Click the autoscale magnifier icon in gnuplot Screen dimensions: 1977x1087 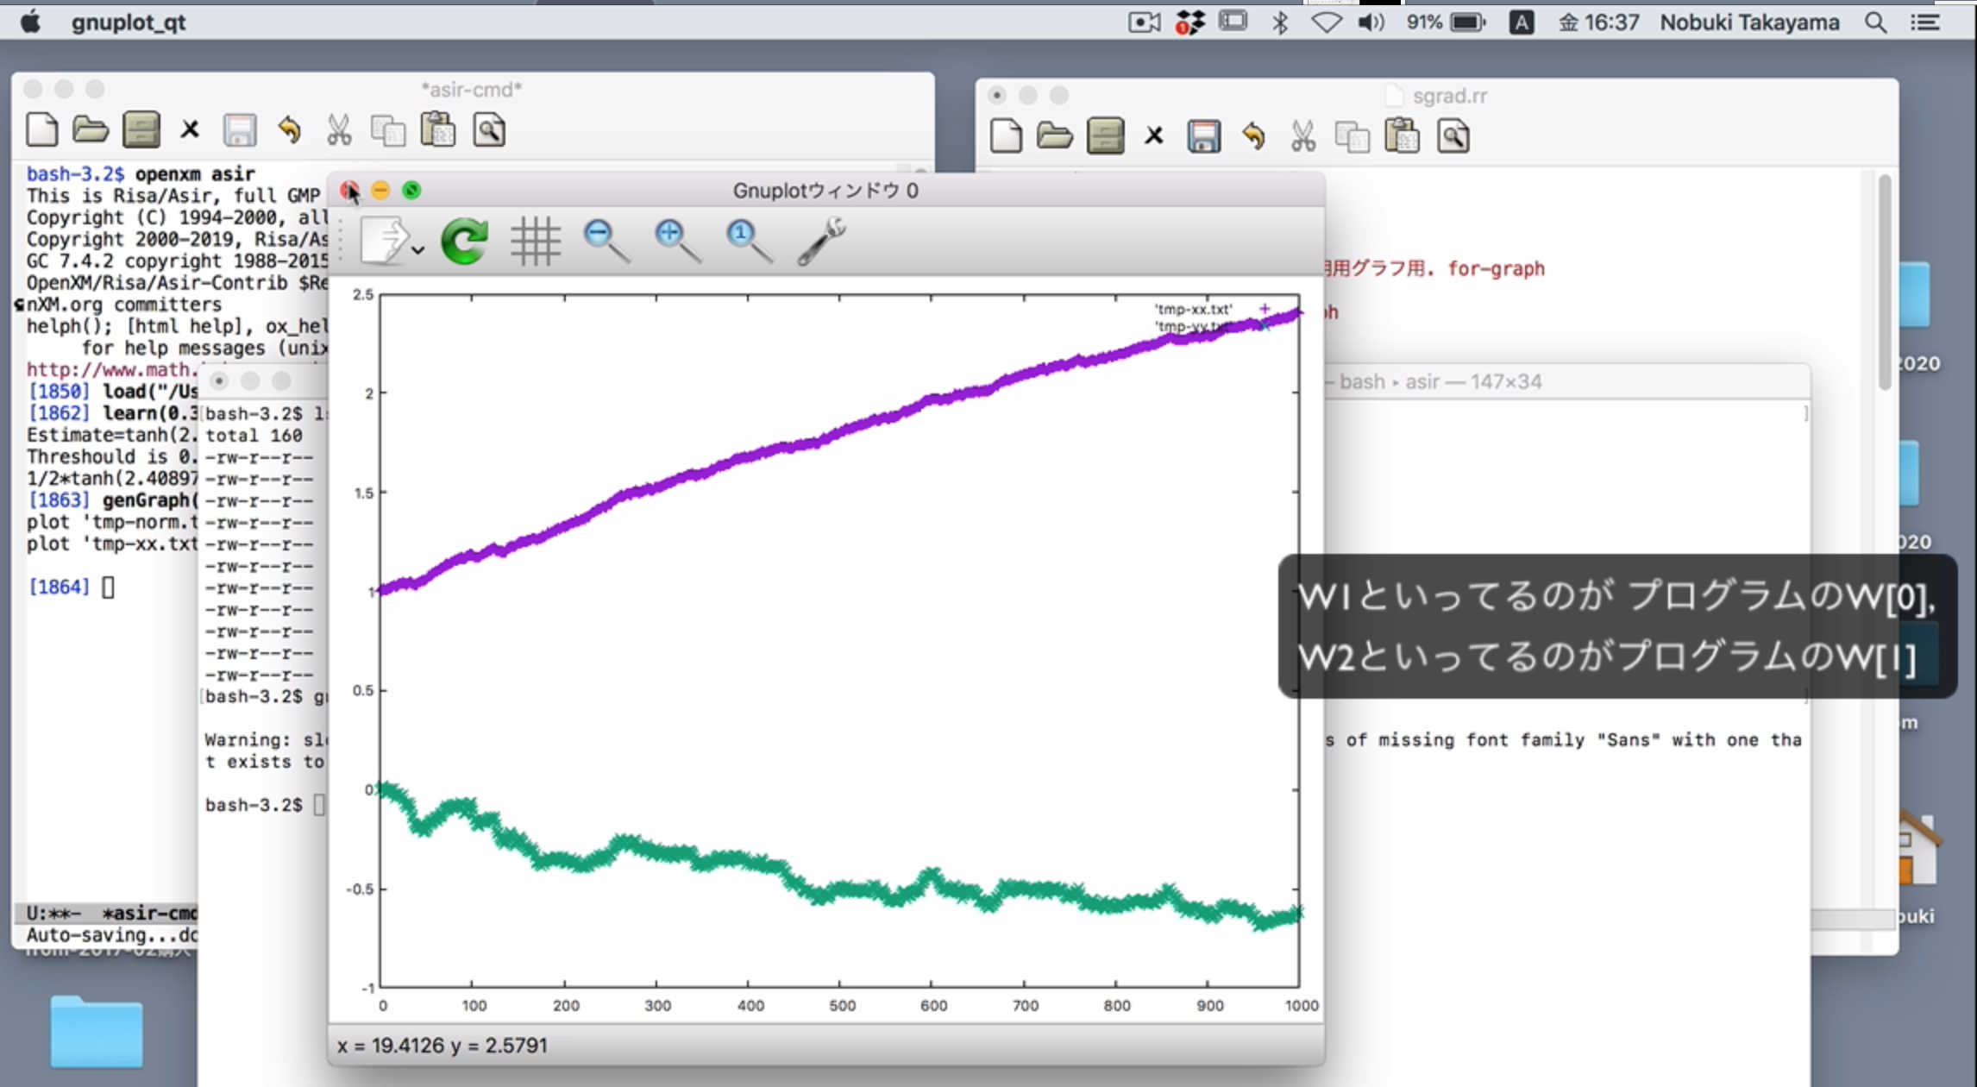click(749, 241)
